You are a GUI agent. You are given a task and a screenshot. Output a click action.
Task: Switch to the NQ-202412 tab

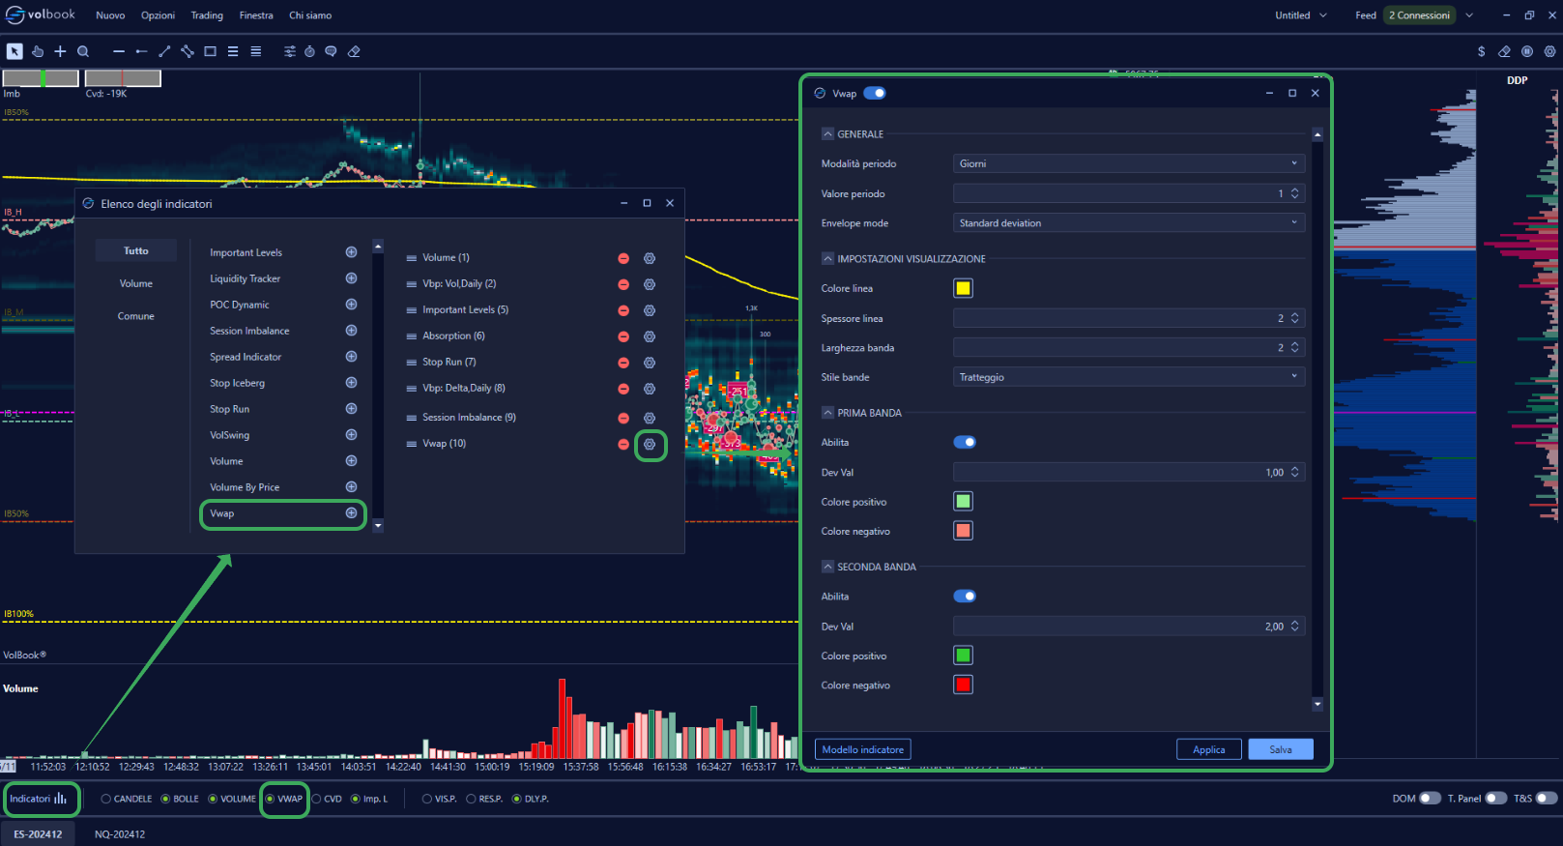120,833
